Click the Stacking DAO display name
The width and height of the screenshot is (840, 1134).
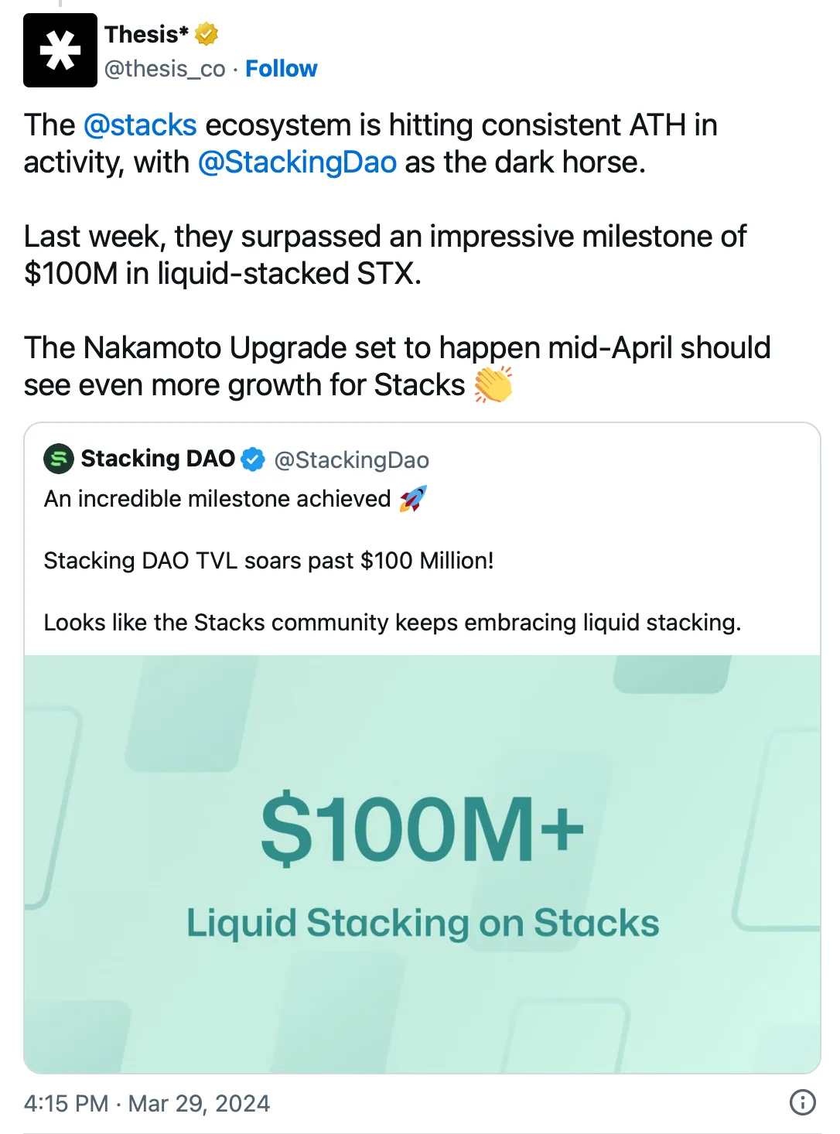coord(158,459)
